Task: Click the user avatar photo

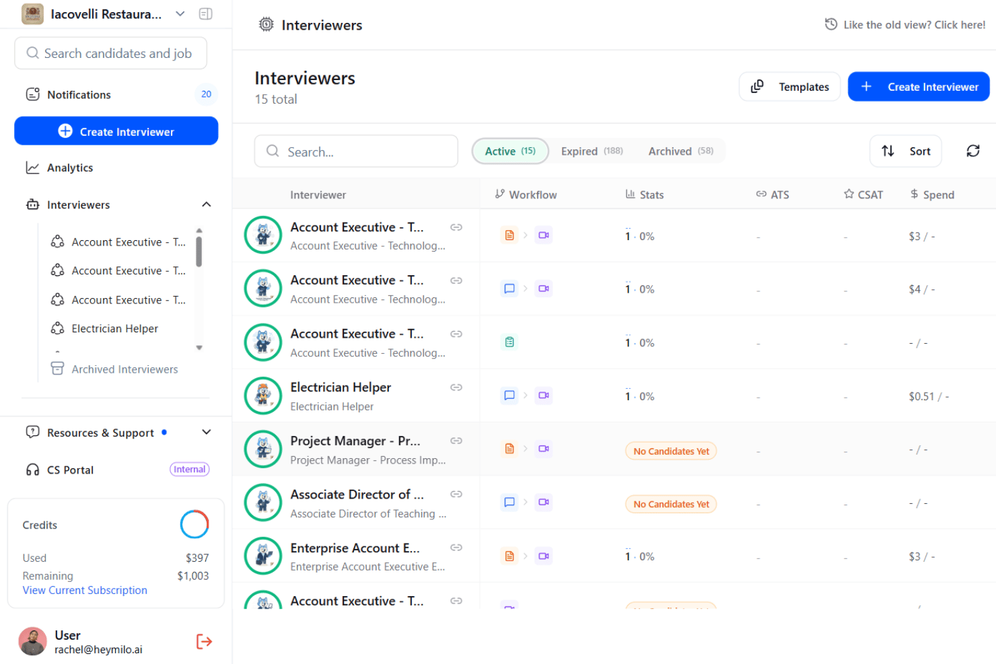Action: 32,641
